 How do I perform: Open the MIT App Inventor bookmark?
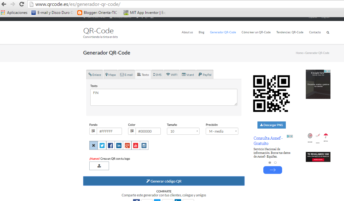coord(144,13)
